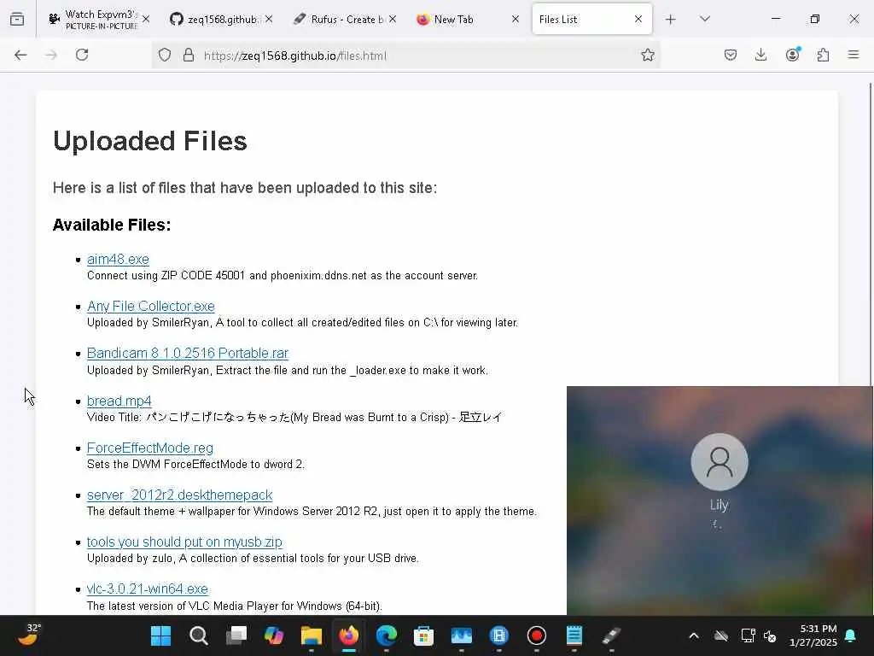874x656 pixels.
Task: Switch to New Tab tab
Action: [x=469, y=20]
